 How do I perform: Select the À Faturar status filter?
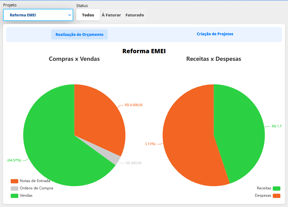click(111, 15)
